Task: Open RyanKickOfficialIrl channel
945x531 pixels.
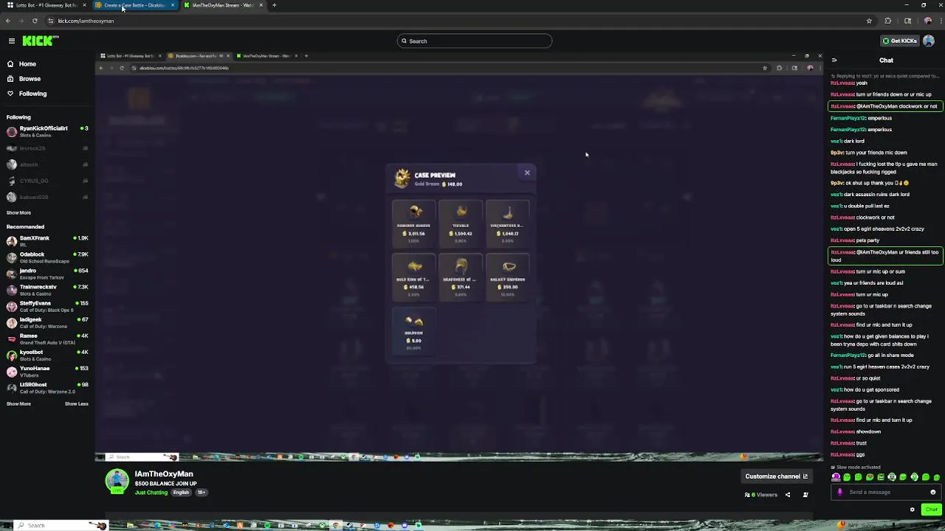Action: point(47,131)
